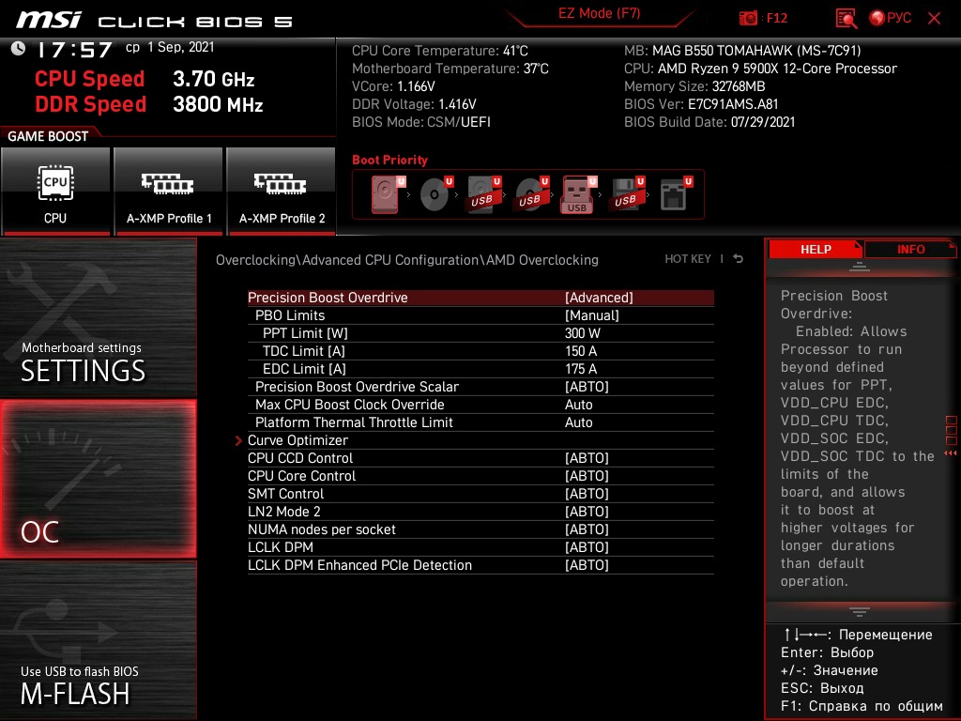Enable A-XMP Profile 1

pyautogui.click(x=169, y=191)
